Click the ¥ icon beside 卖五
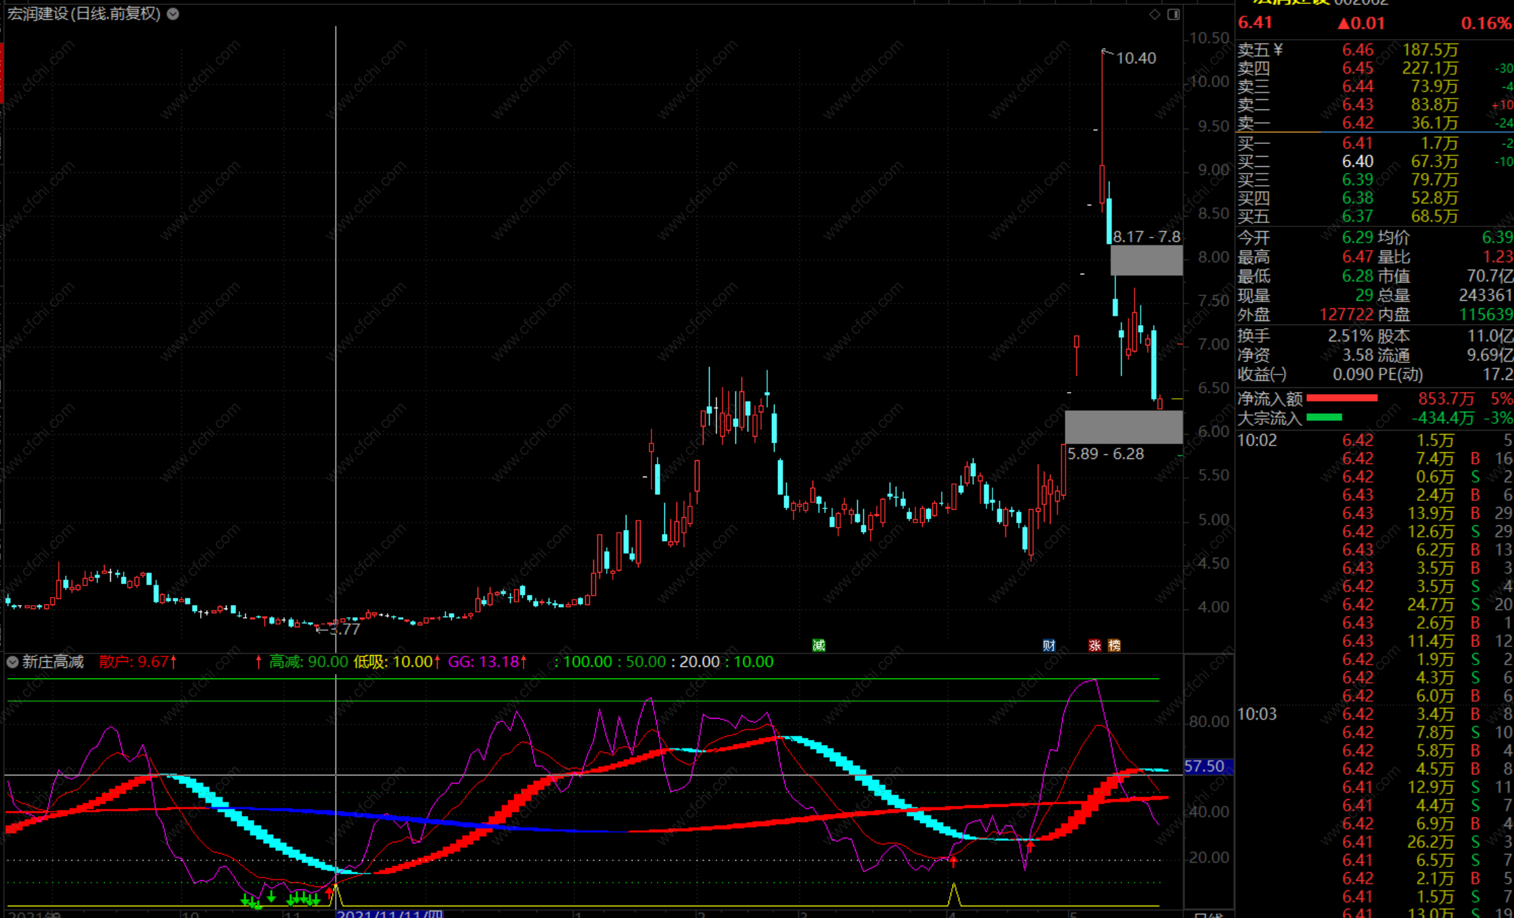1514x918 pixels. [x=1278, y=50]
